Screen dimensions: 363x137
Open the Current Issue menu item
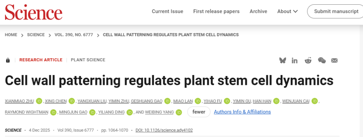[167, 11]
